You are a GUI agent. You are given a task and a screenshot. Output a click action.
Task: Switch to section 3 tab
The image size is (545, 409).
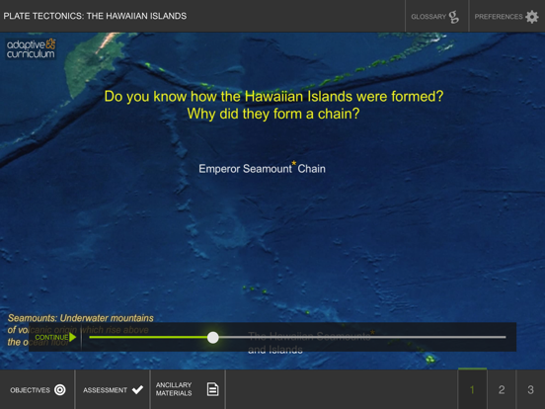tap(531, 389)
